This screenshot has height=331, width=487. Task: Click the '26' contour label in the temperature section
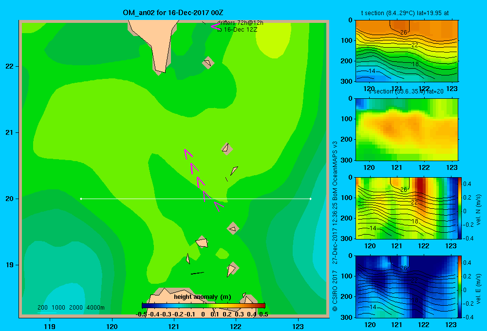[x=403, y=32]
